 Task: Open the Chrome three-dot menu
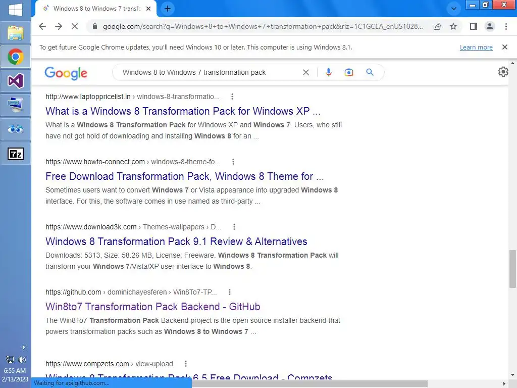506,26
